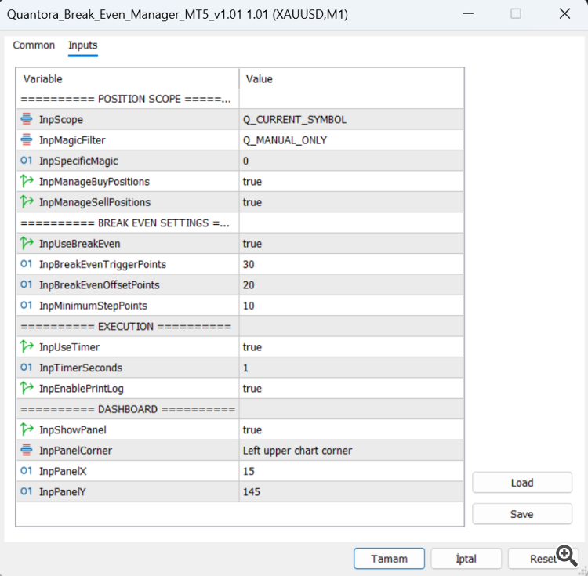Select the InpMagicFilter variable name
This screenshot has height=576, width=588.
click(72, 140)
